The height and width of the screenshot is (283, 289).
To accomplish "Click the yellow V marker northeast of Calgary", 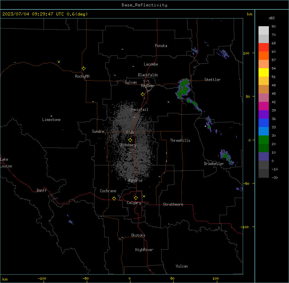I will point(144,196).
